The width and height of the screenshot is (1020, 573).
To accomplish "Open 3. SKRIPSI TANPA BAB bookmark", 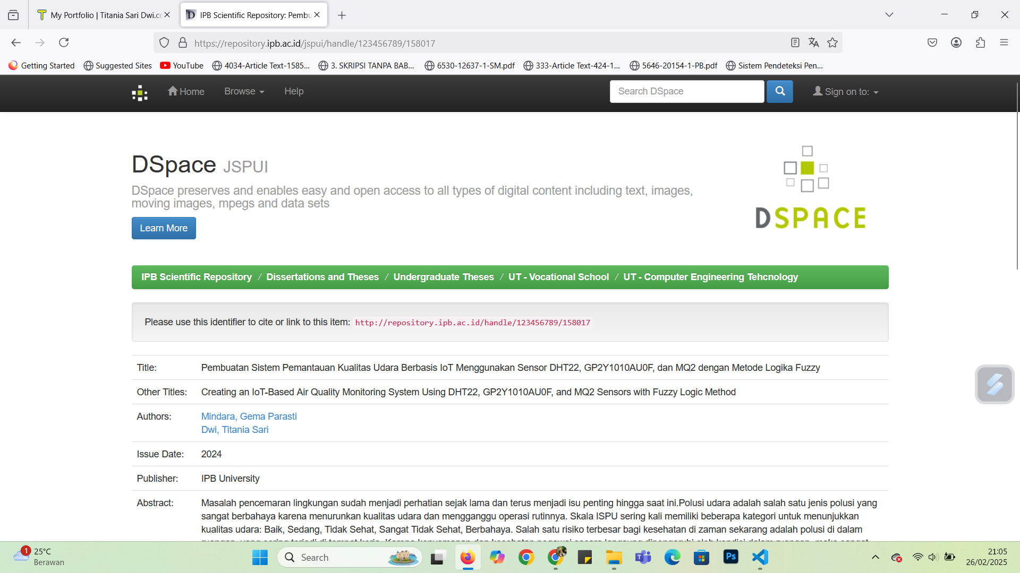I will [367, 65].
